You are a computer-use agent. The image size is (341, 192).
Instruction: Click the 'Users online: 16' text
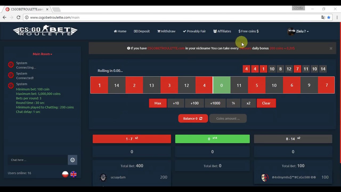point(19,173)
